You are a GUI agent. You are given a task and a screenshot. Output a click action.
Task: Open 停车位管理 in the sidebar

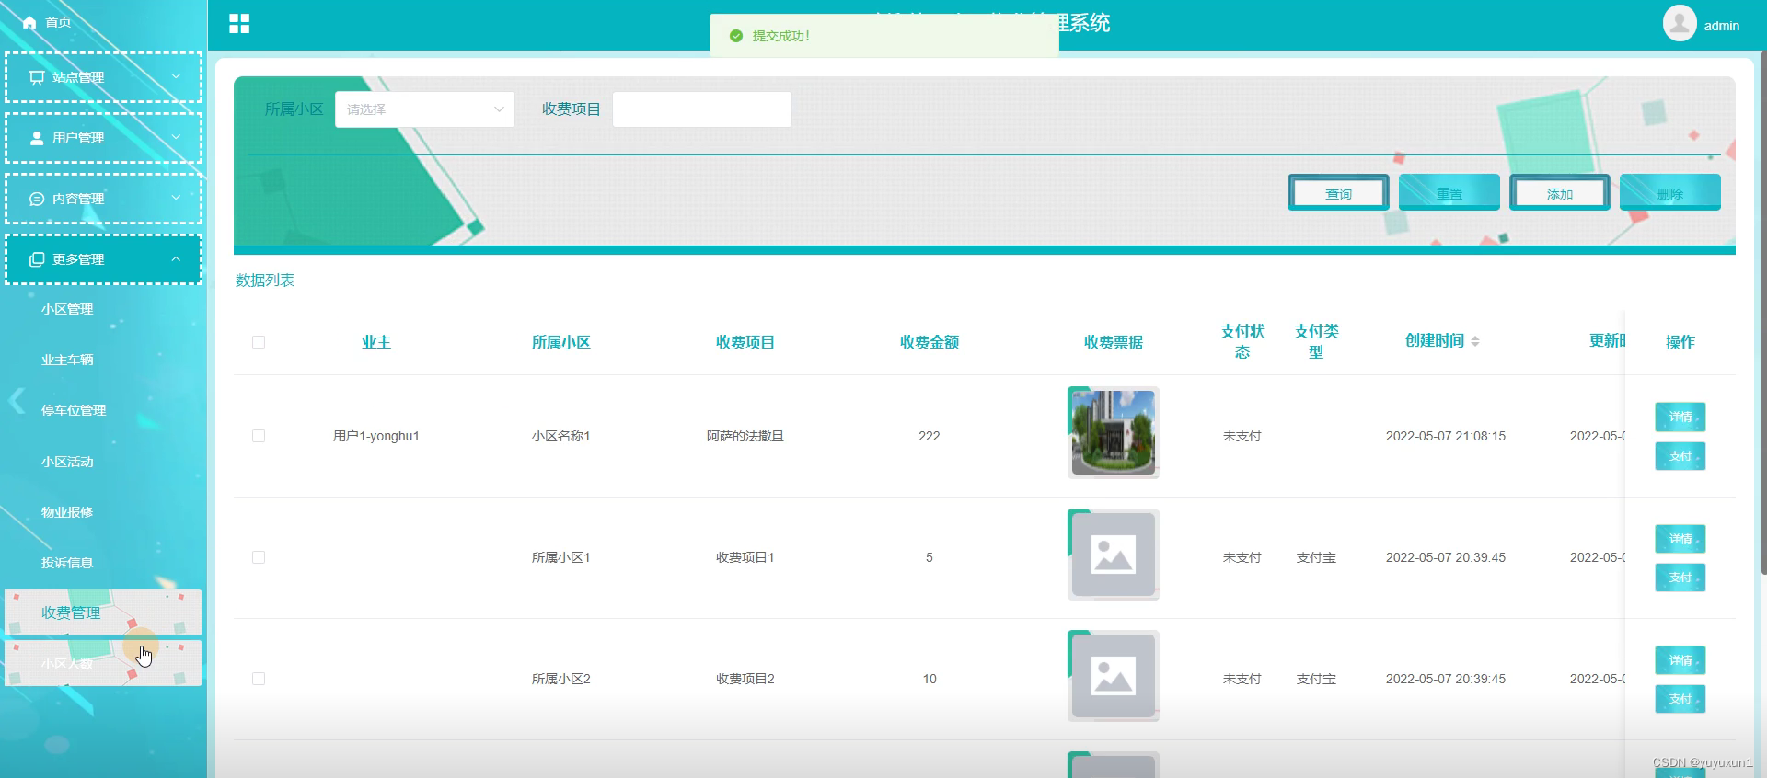[74, 410]
